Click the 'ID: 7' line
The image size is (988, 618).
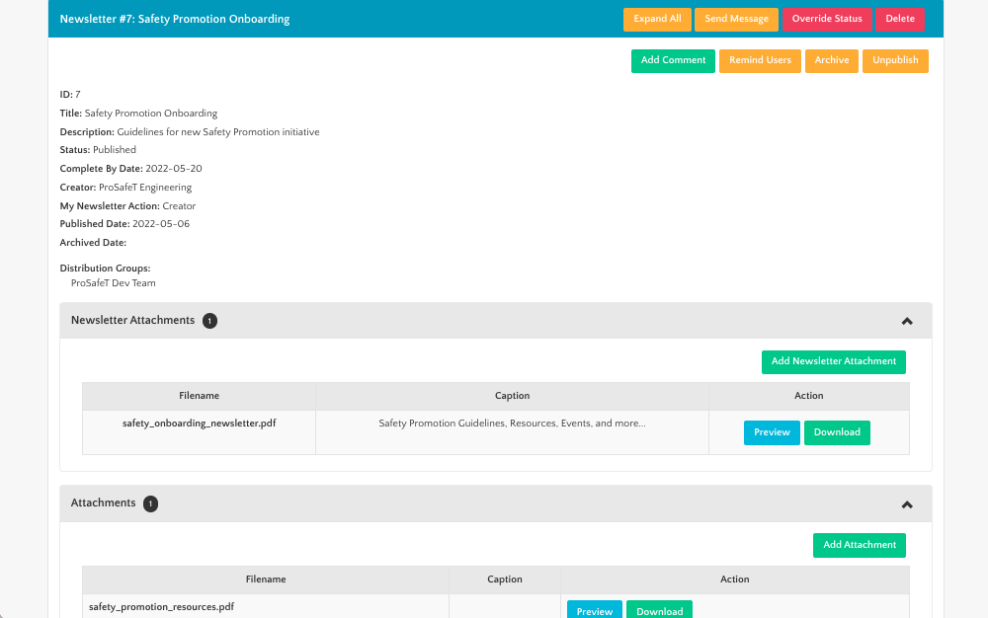[x=70, y=95]
